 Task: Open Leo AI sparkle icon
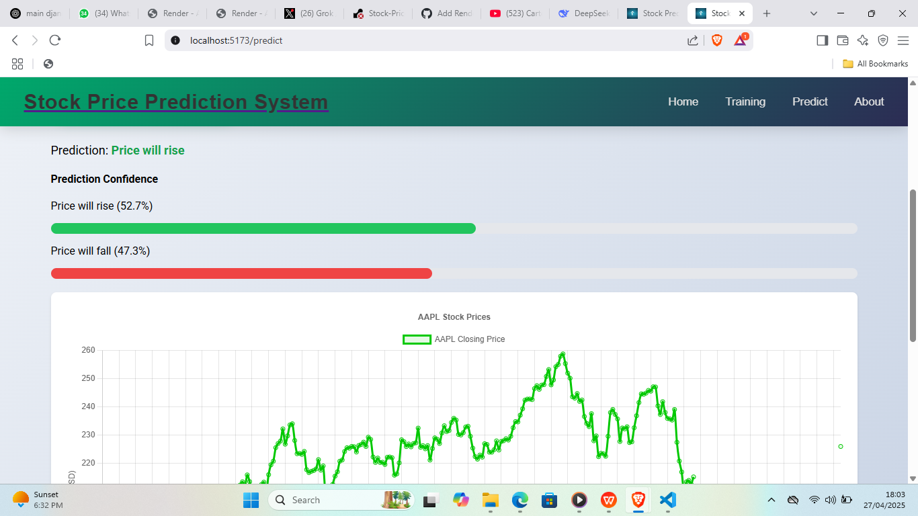pyautogui.click(x=863, y=40)
